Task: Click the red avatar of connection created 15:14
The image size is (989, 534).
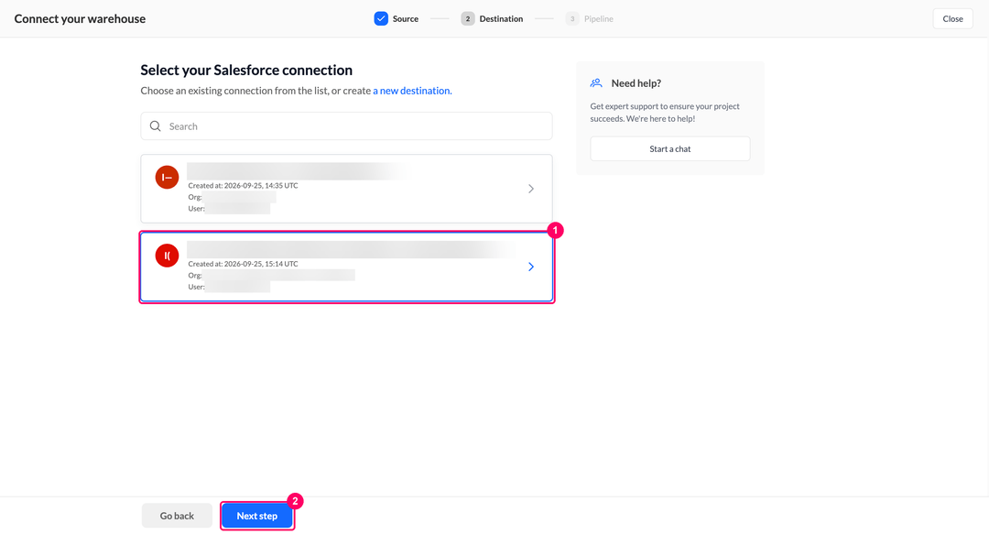Action: coord(168,256)
